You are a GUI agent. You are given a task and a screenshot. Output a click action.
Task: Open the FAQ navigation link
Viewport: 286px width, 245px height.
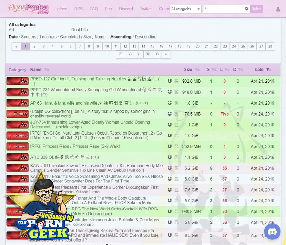click(94, 9)
